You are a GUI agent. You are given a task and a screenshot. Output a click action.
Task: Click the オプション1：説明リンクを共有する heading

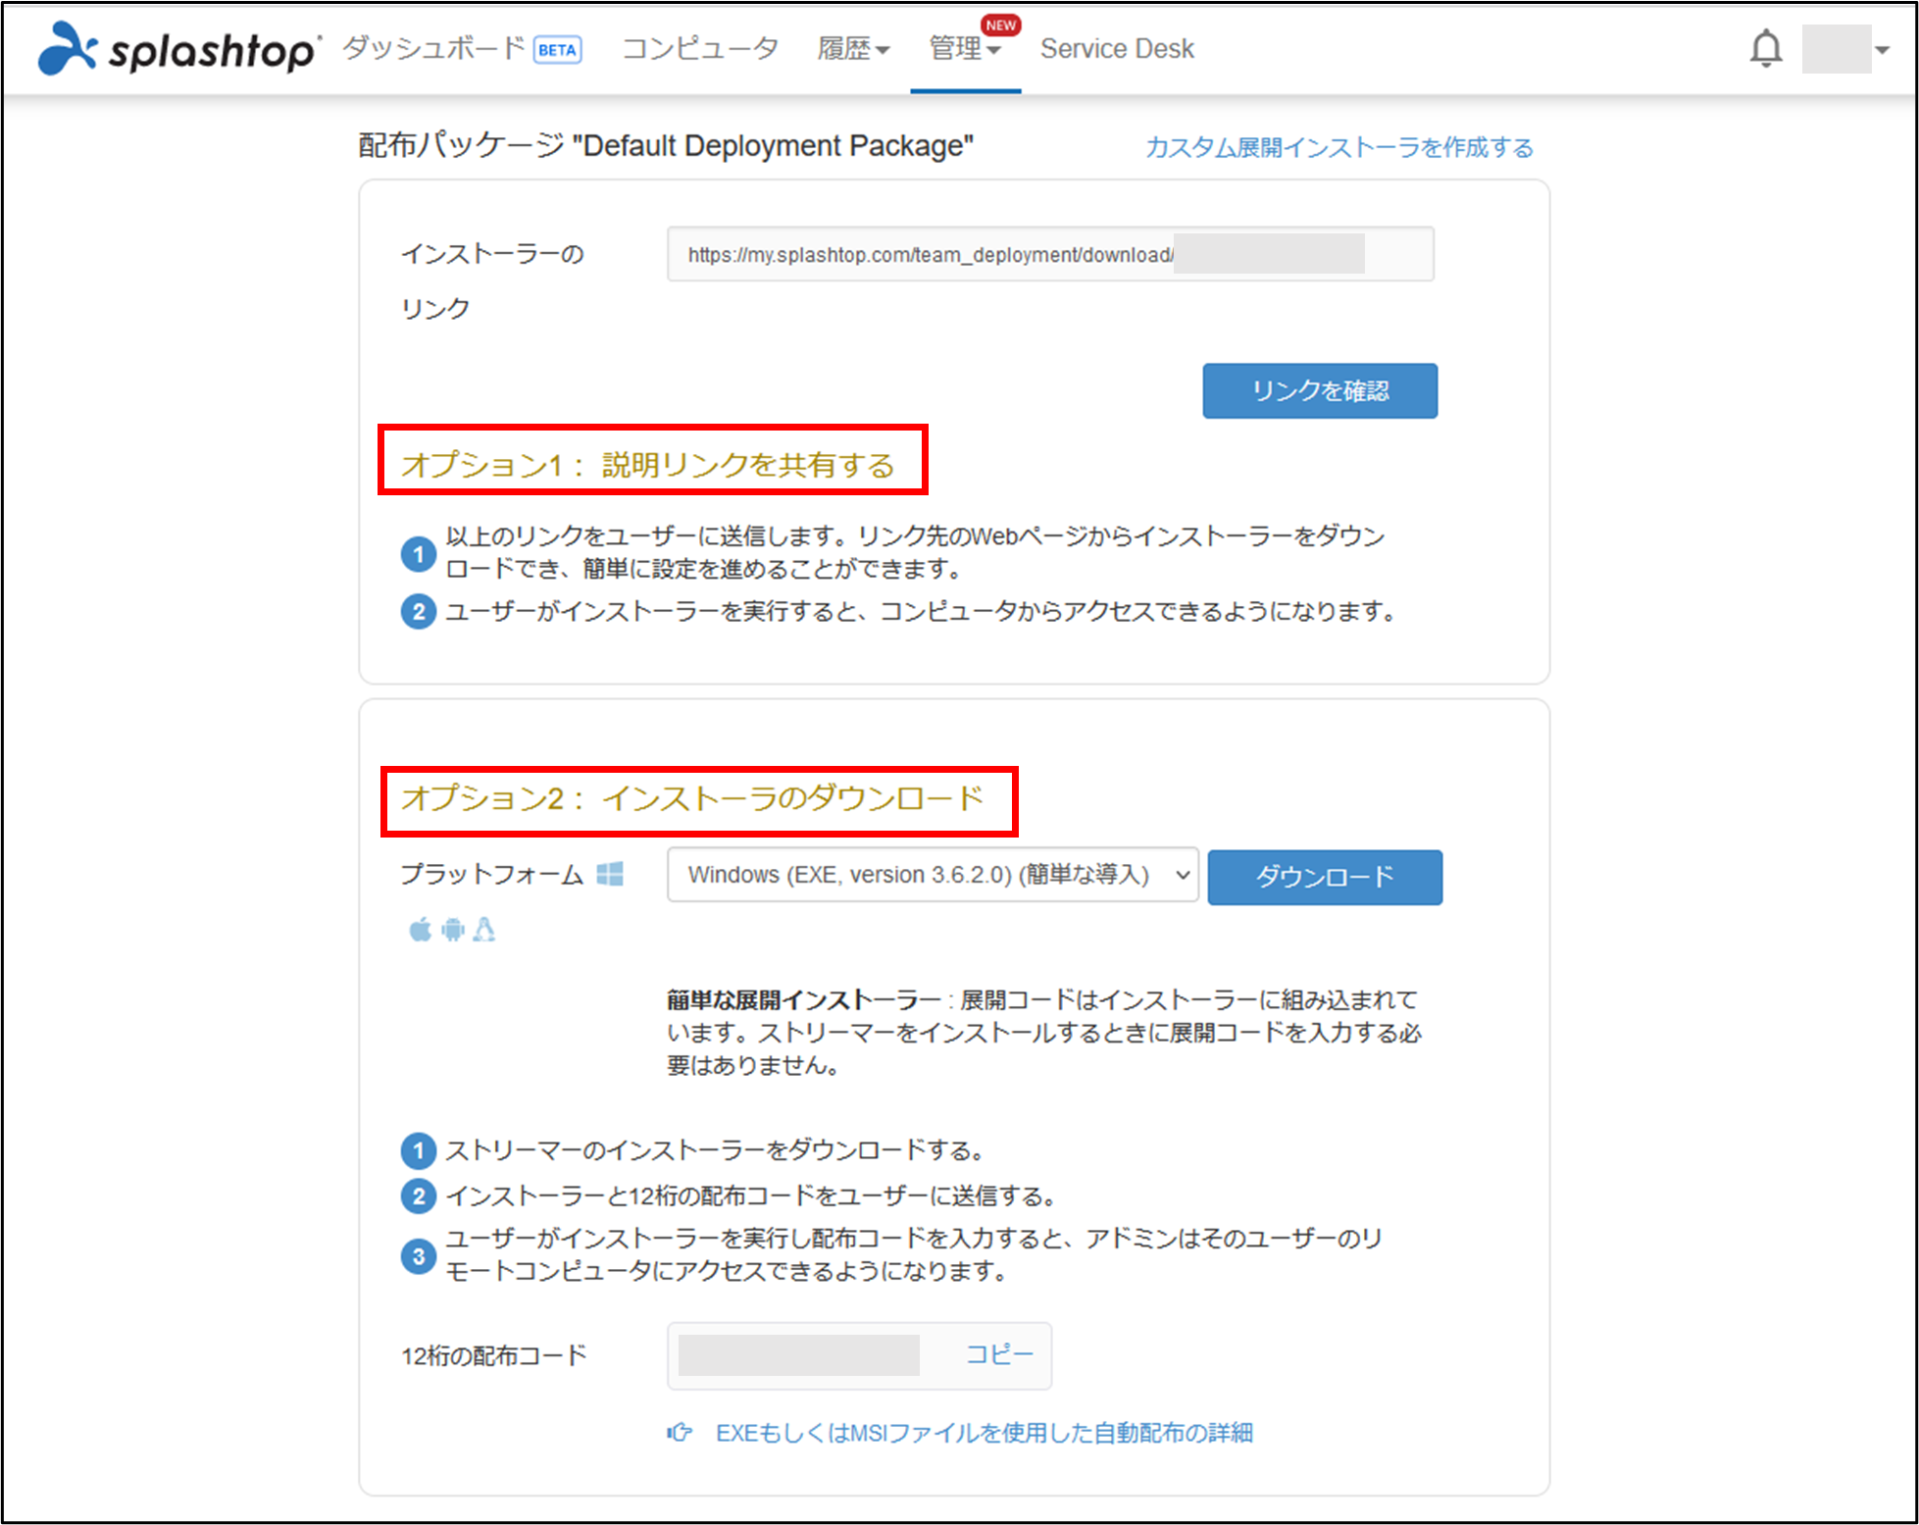click(647, 464)
